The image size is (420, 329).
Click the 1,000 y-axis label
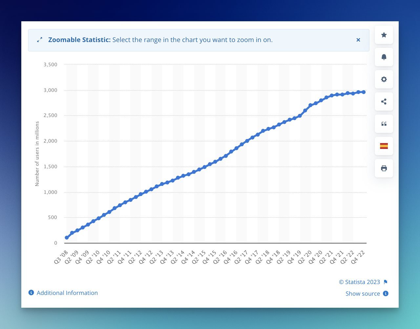[51, 192]
